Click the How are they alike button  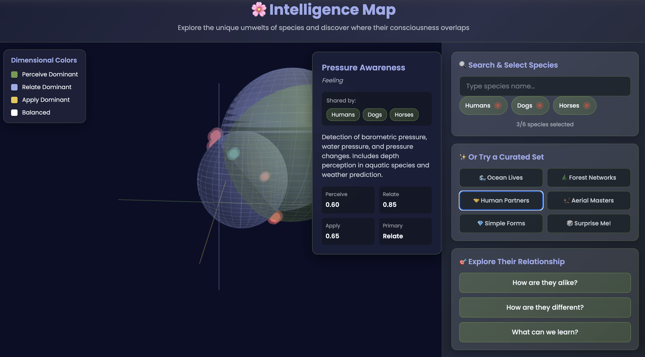pyautogui.click(x=545, y=283)
